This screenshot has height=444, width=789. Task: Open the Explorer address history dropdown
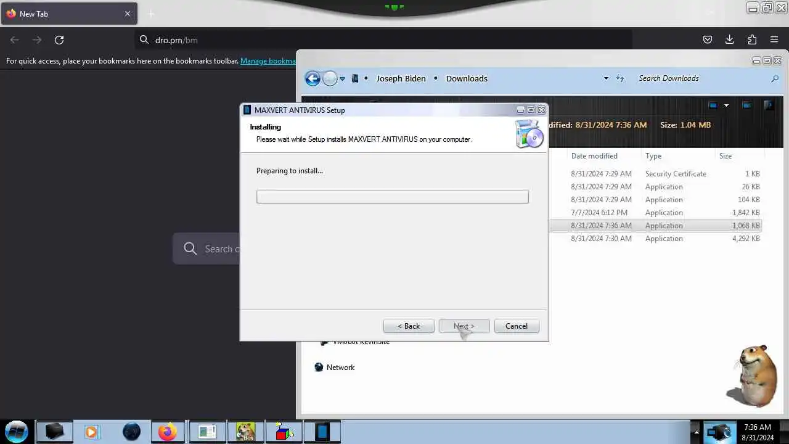point(606,78)
